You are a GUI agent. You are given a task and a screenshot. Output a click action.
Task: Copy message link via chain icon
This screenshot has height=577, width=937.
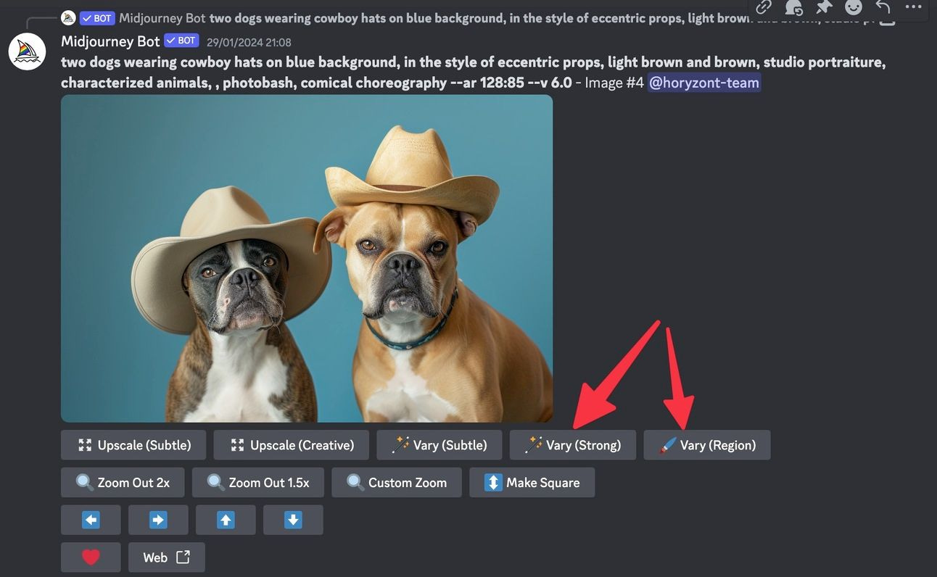coord(764,7)
